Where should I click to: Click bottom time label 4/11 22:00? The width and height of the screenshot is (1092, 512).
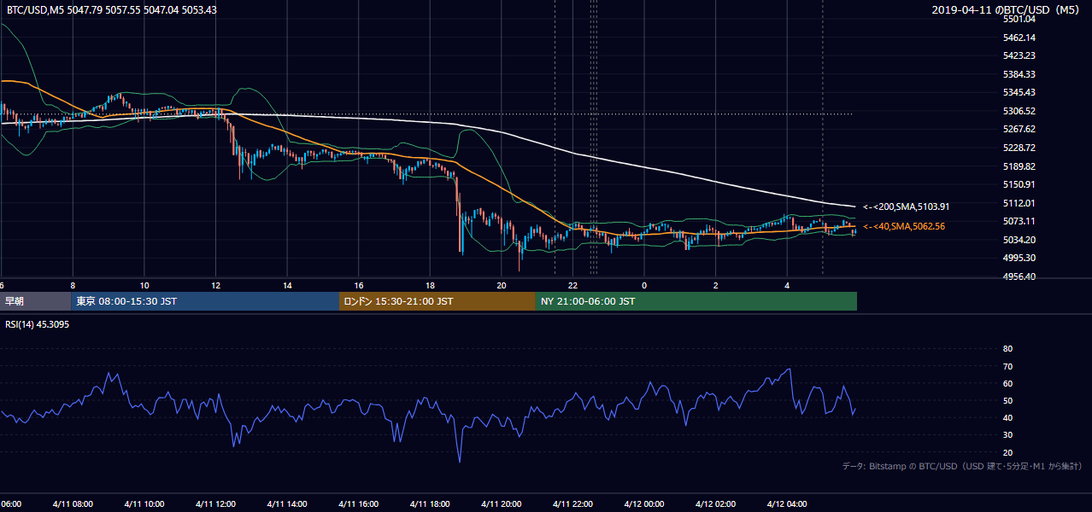click(x=572, y=504)
